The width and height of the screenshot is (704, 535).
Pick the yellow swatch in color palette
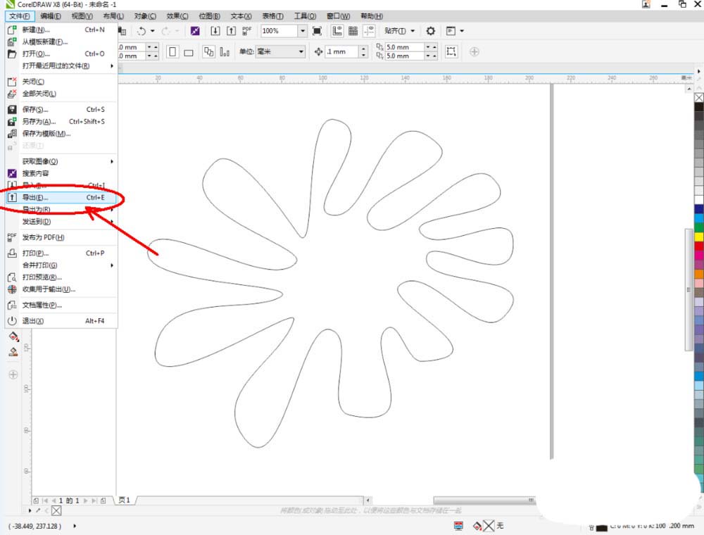point(698,237)
